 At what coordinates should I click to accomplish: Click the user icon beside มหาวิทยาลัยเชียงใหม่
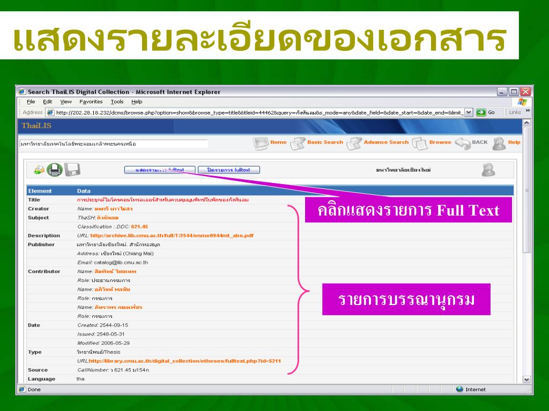(488, 170)
